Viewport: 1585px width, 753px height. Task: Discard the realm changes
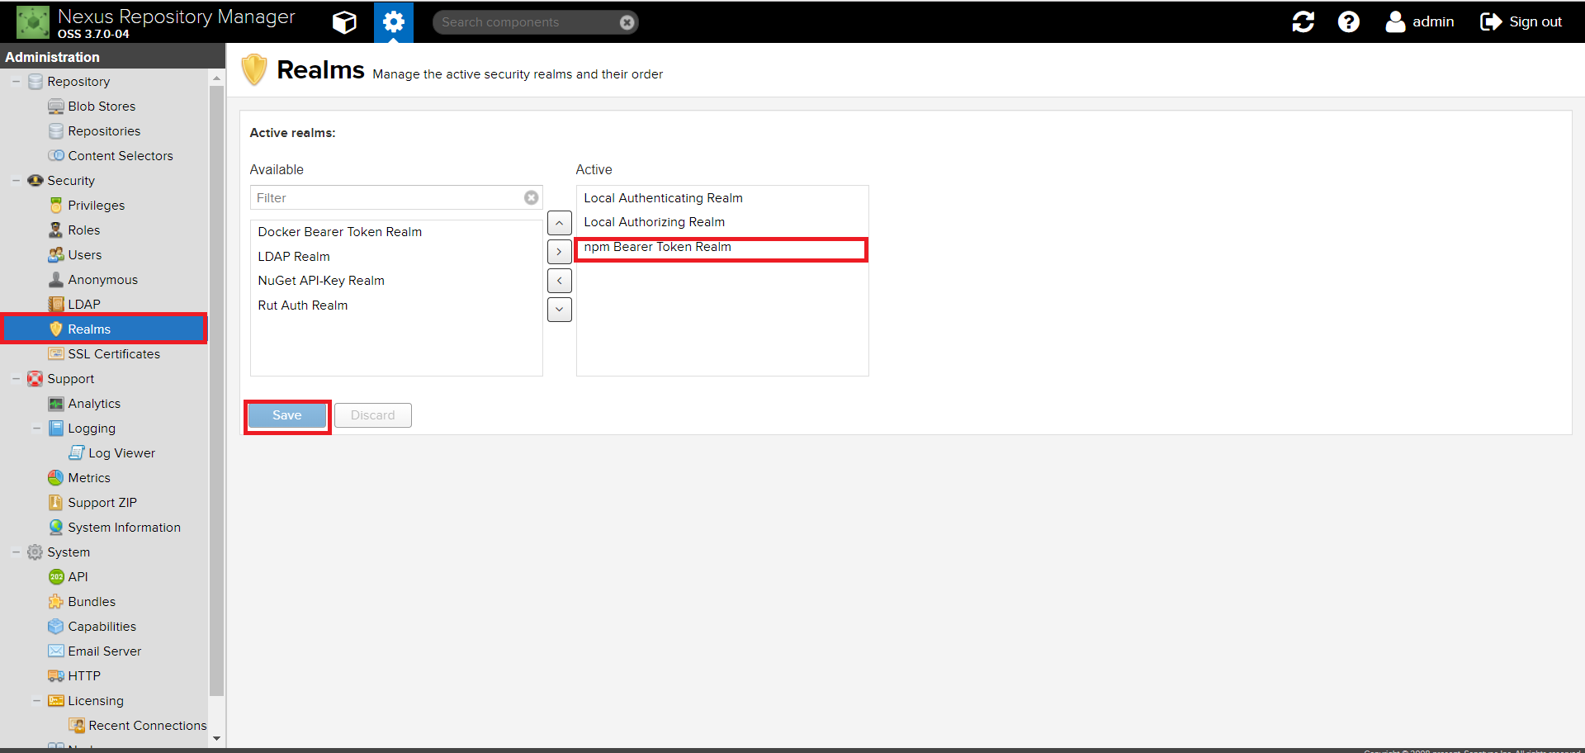click(373, 415)
